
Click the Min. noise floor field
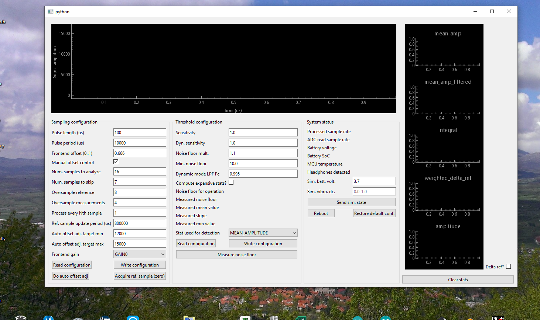(x=263, y=163)
